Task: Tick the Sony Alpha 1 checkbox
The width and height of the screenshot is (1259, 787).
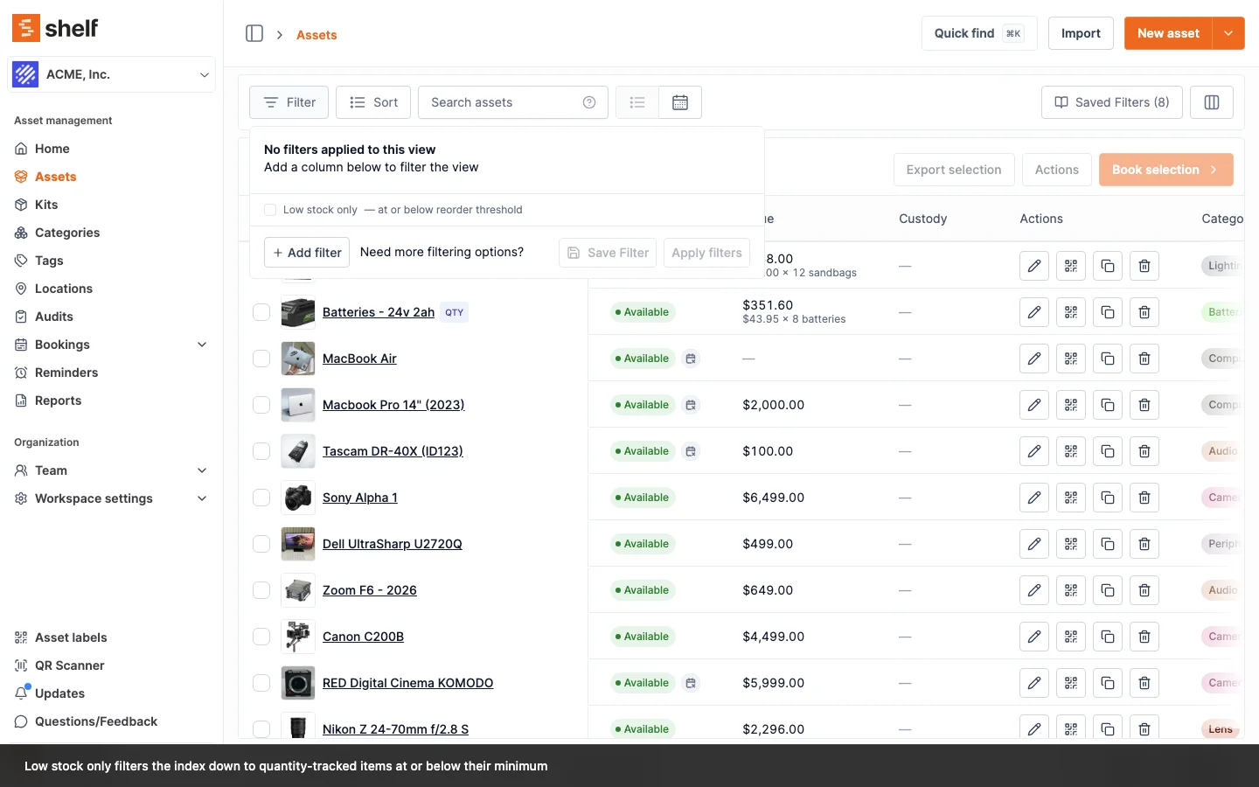Action: (261, 498)
